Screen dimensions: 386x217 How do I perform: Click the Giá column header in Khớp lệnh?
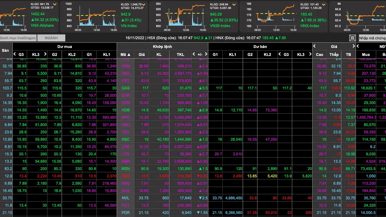(142, 54)
